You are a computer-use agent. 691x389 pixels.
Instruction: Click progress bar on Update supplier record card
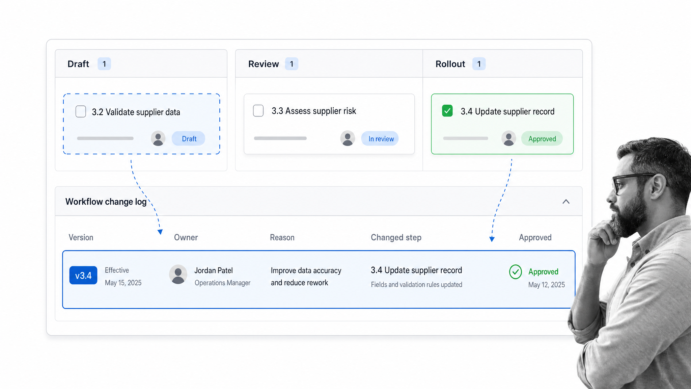[x=466, y=138]
